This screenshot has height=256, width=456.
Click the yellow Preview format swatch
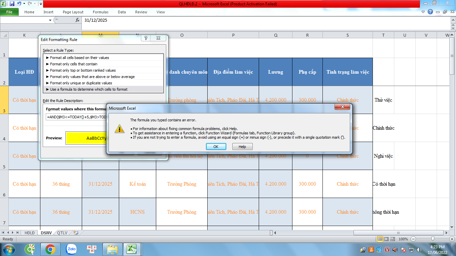87,138
